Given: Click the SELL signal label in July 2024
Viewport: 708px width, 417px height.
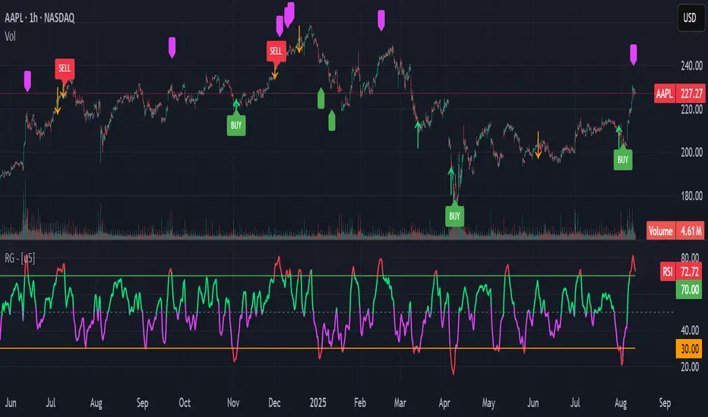Looking at the screenshot, I should coord(65,68).
